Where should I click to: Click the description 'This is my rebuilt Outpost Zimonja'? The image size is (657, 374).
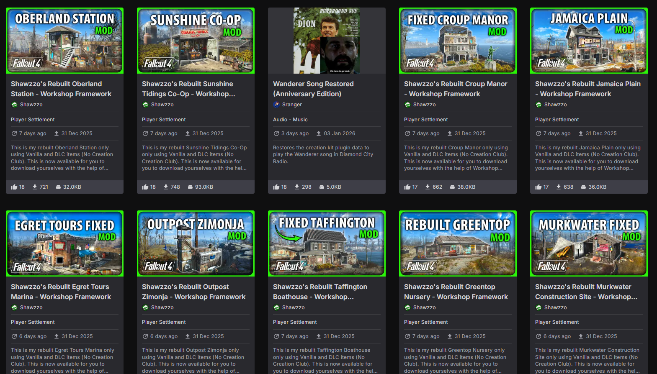tap(193, 361)
